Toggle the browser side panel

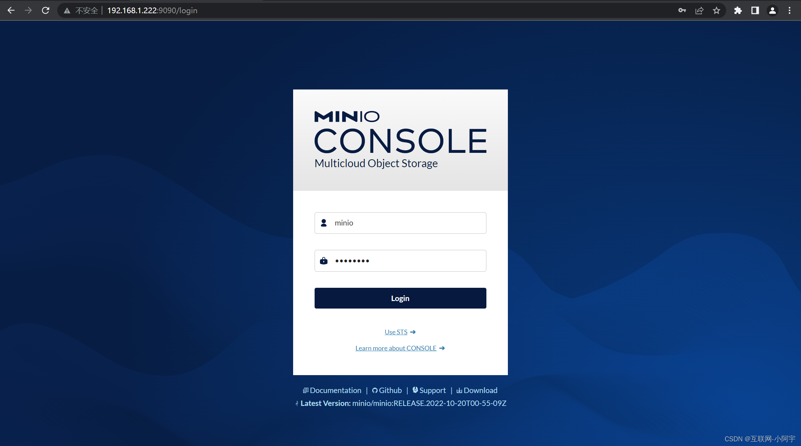click(x=755, y=10)
